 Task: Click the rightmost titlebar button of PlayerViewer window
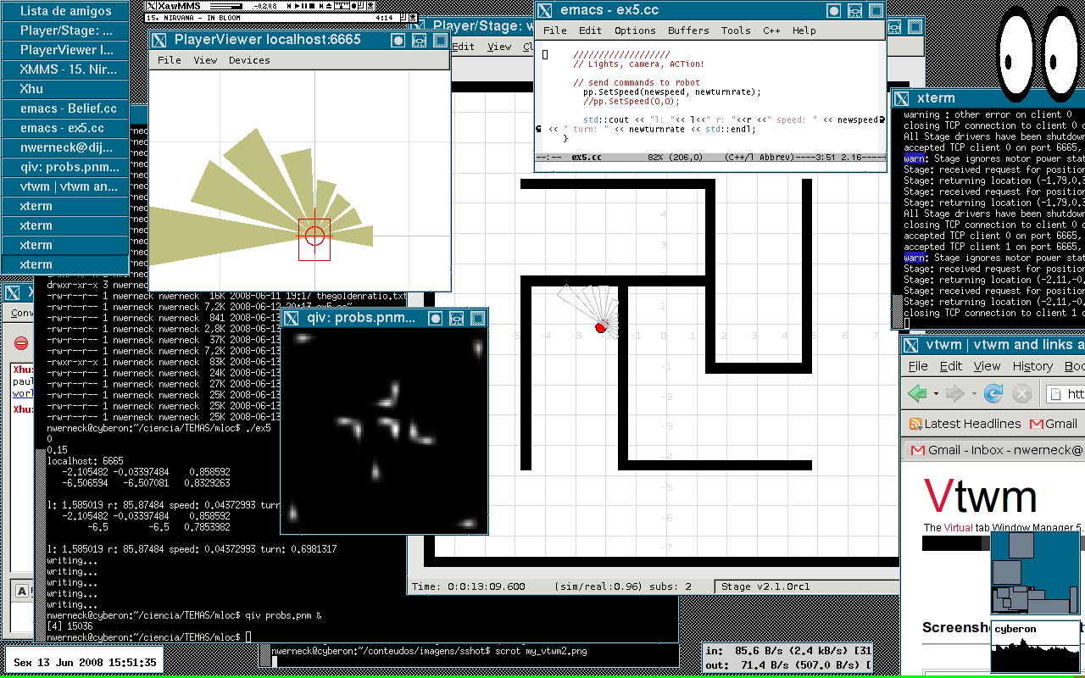pos(441,40)
